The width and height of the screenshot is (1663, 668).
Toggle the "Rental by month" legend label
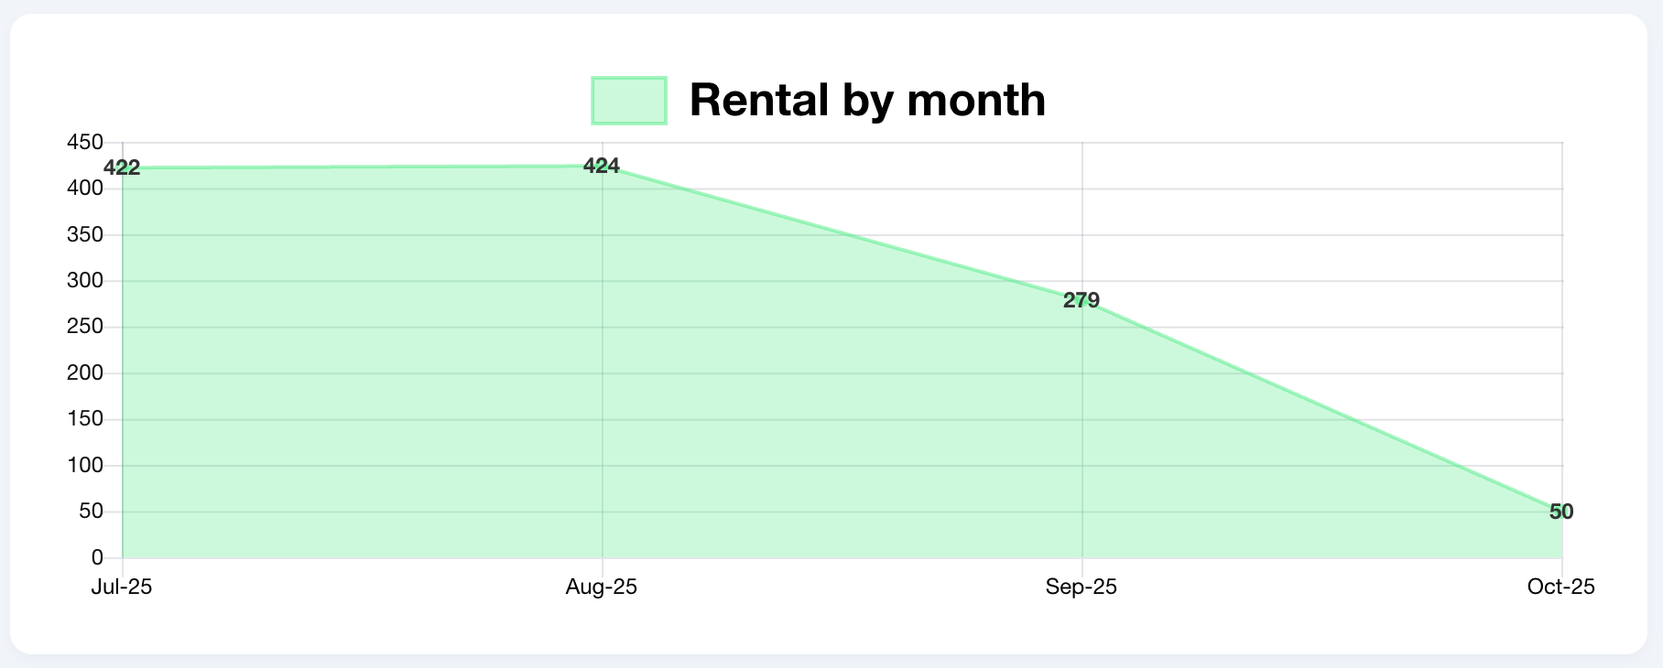point(866,100)
